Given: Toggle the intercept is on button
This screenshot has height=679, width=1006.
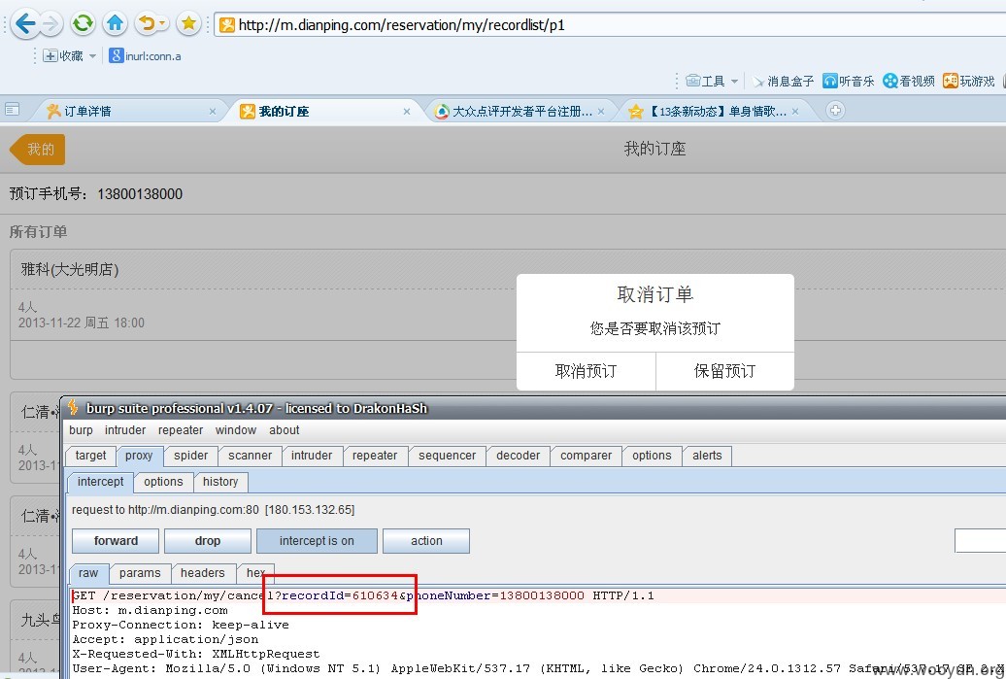Looking at the screenshot, I should pyautogui.click(x=317, y=541).
